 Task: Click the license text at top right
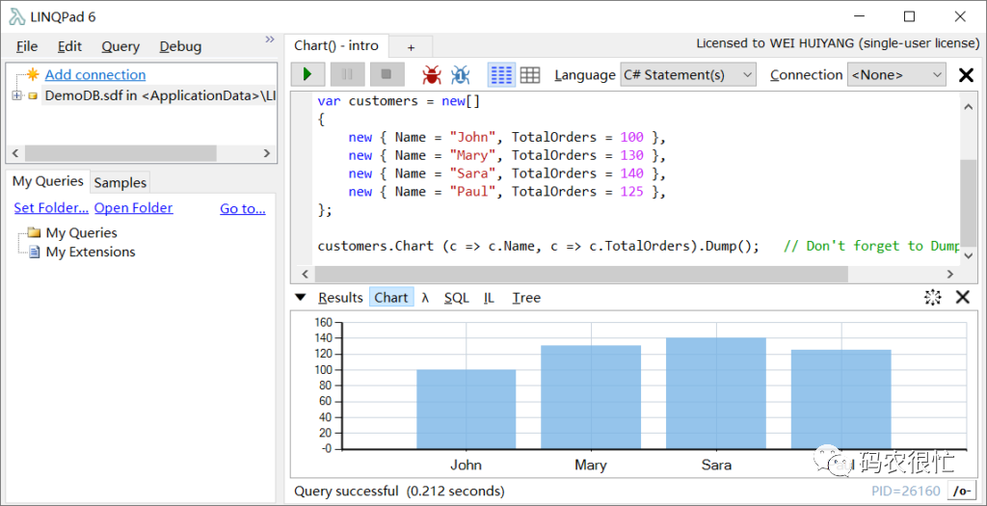838,43
